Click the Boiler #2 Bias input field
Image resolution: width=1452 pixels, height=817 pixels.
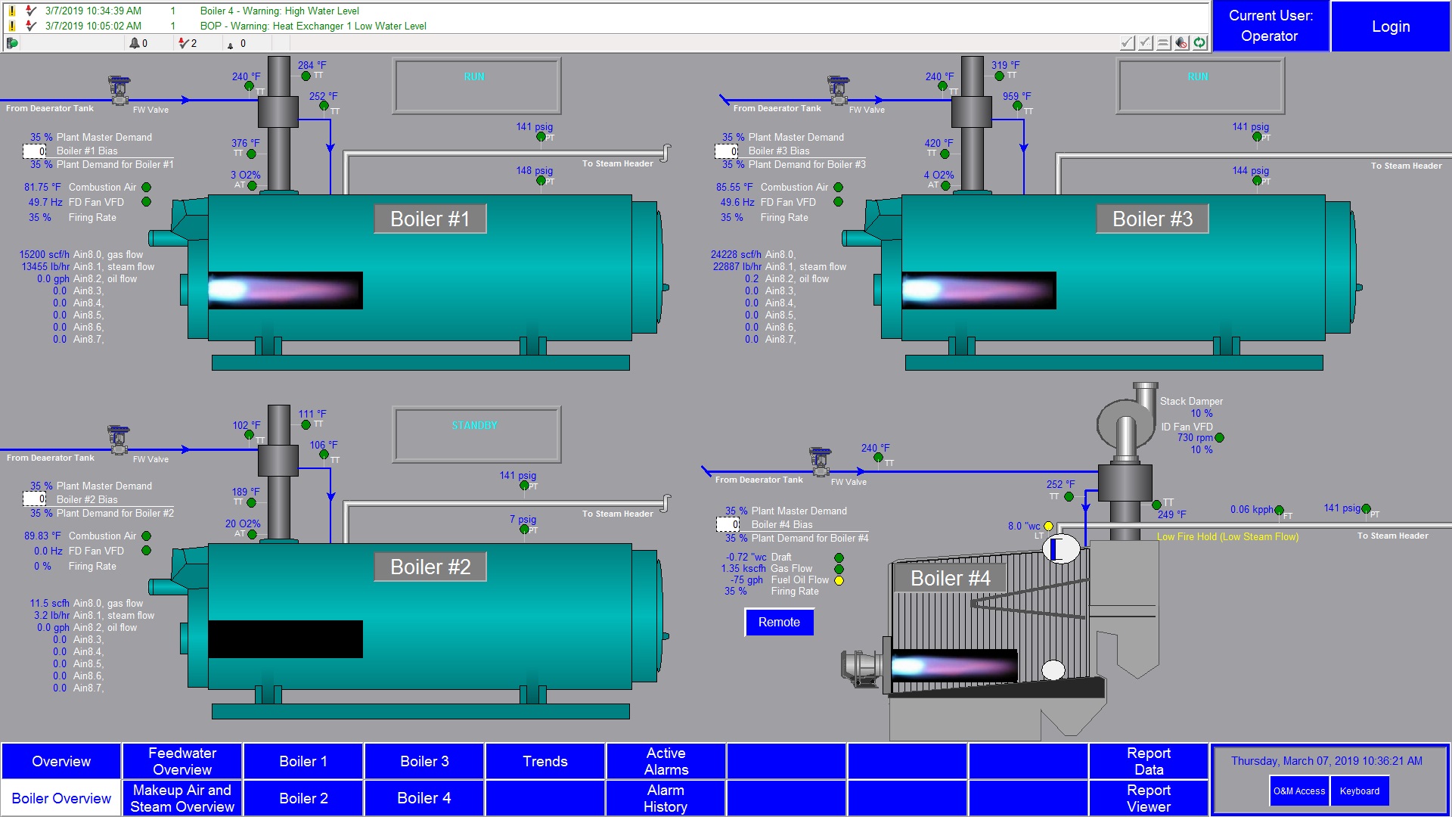(x=35, y=499)
